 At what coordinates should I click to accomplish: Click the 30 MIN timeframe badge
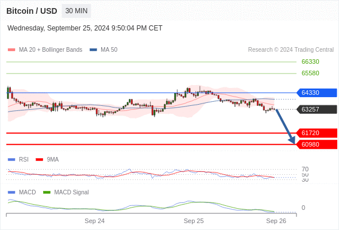click(76, 11)
